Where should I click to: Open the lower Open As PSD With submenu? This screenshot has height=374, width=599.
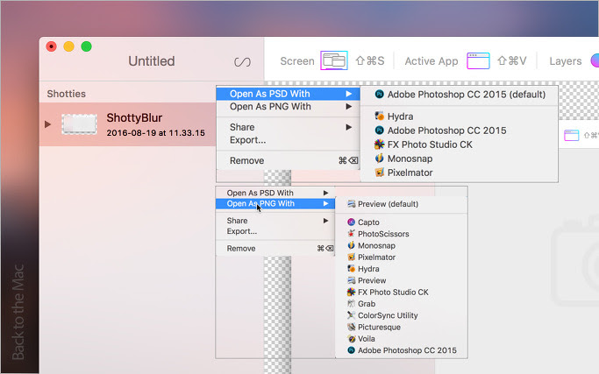pos(275,193)
